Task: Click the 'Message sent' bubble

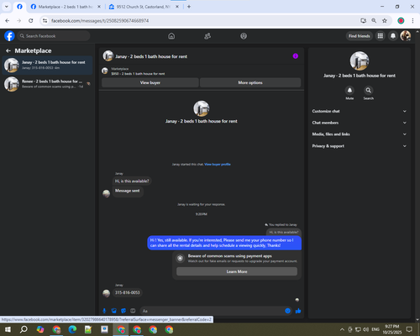Action: 128,191
